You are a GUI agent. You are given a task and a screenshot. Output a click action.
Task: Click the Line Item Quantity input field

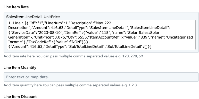(x=101, y=77)
